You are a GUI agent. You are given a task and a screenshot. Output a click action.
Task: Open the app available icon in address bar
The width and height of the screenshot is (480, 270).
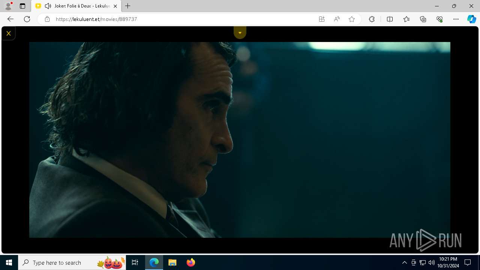(x=322, y=19)
